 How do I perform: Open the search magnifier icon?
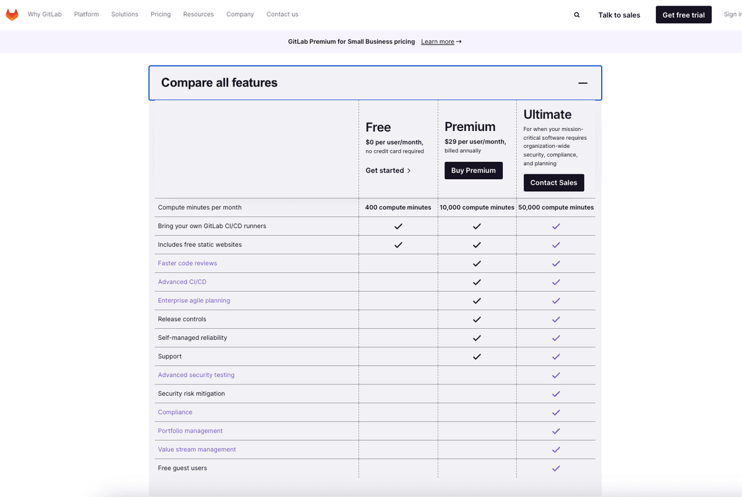coord(577,15)
